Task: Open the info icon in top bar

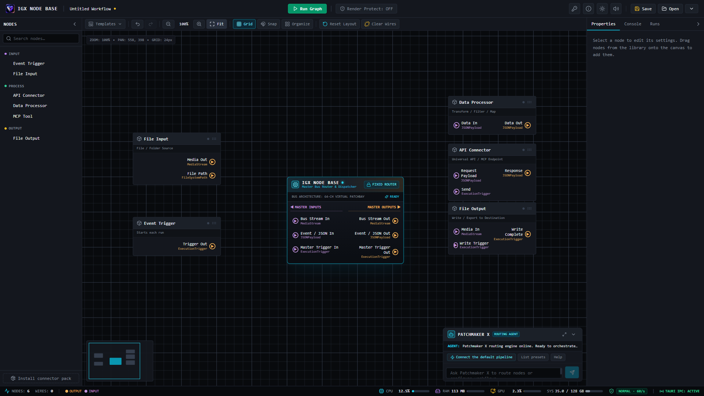Action: tap(588, 9)
